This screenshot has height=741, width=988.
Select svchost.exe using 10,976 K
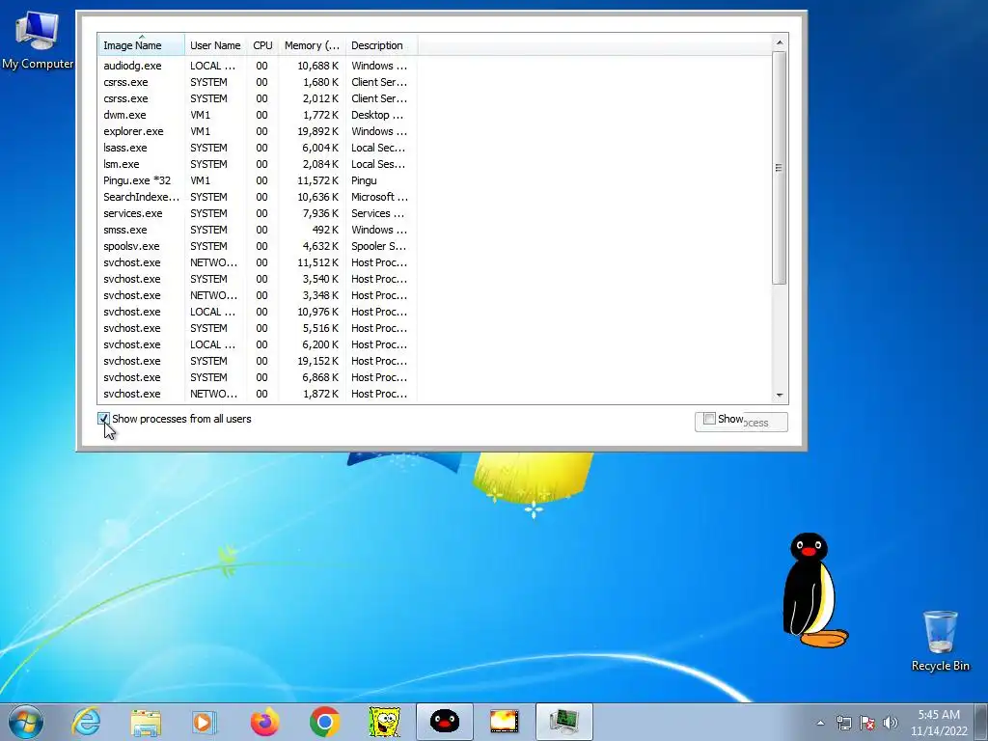pyautogui.click(x=257, y=312)
